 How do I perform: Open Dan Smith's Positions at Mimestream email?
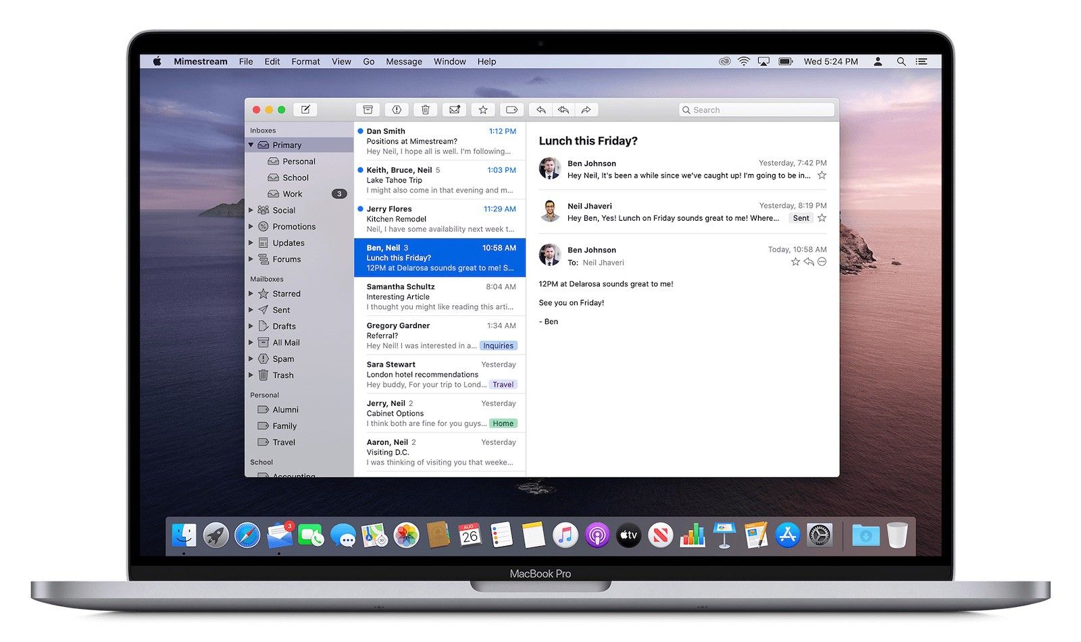[440, 141]
